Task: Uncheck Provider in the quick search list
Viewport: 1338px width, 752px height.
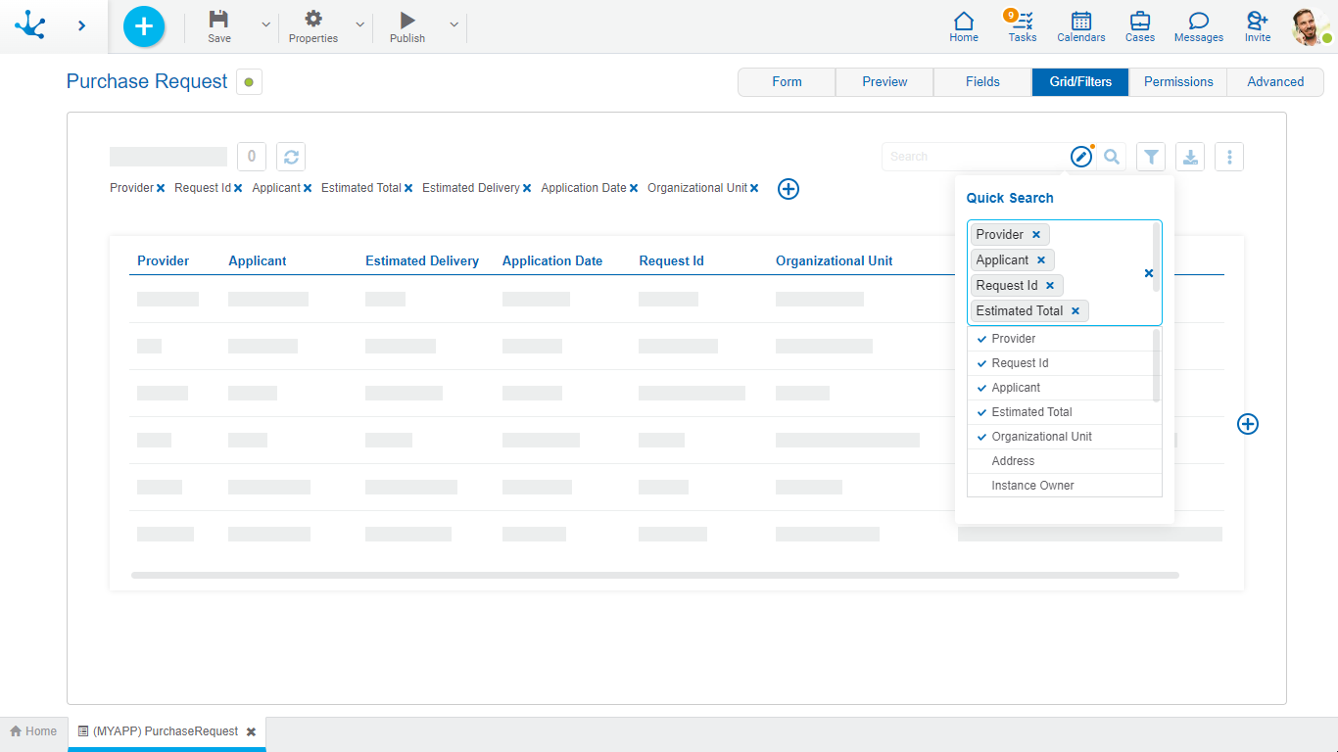Action: coord(1014,339)
